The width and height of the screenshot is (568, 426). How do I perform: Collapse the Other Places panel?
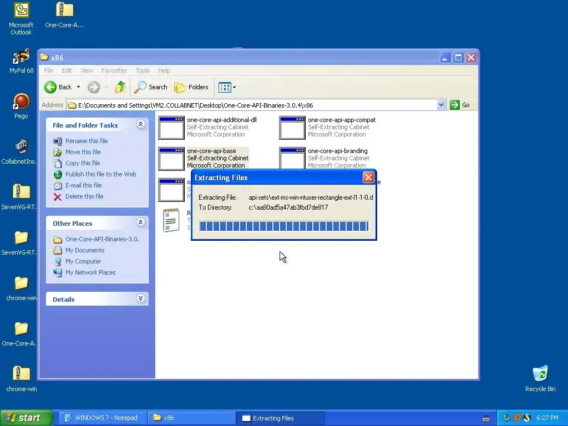(x=141, y=222)
